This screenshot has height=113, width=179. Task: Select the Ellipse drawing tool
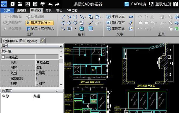point(69,23)
